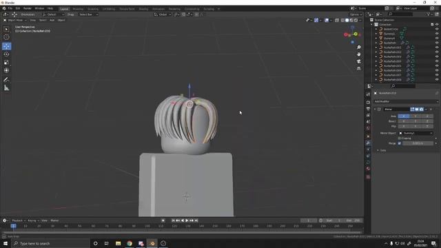Open the Render menu

[28, 8]
